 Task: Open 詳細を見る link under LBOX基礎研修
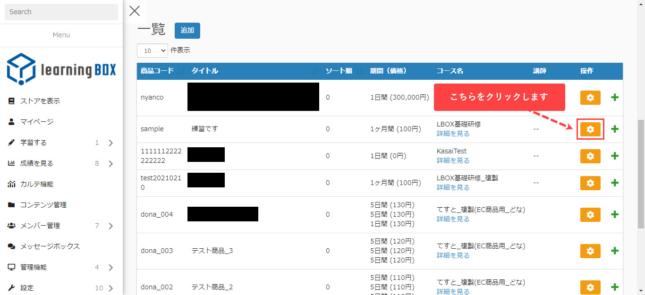(x=453, y=134)
